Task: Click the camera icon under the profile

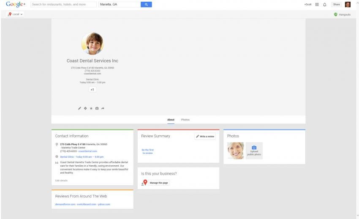Action: tap(97, 108)
